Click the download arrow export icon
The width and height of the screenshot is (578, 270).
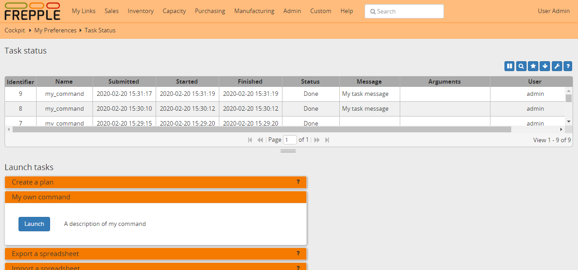tap(545, 67)
